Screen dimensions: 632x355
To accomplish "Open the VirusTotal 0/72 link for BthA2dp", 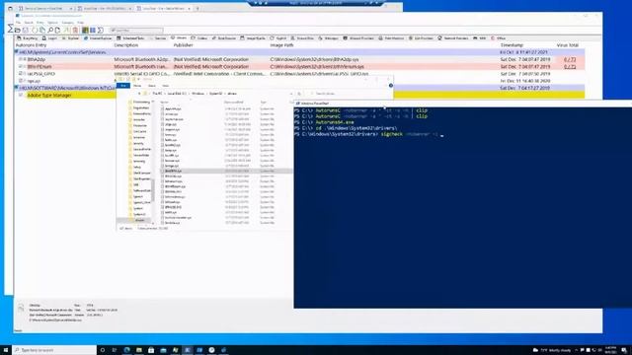I will coord(570,59).
